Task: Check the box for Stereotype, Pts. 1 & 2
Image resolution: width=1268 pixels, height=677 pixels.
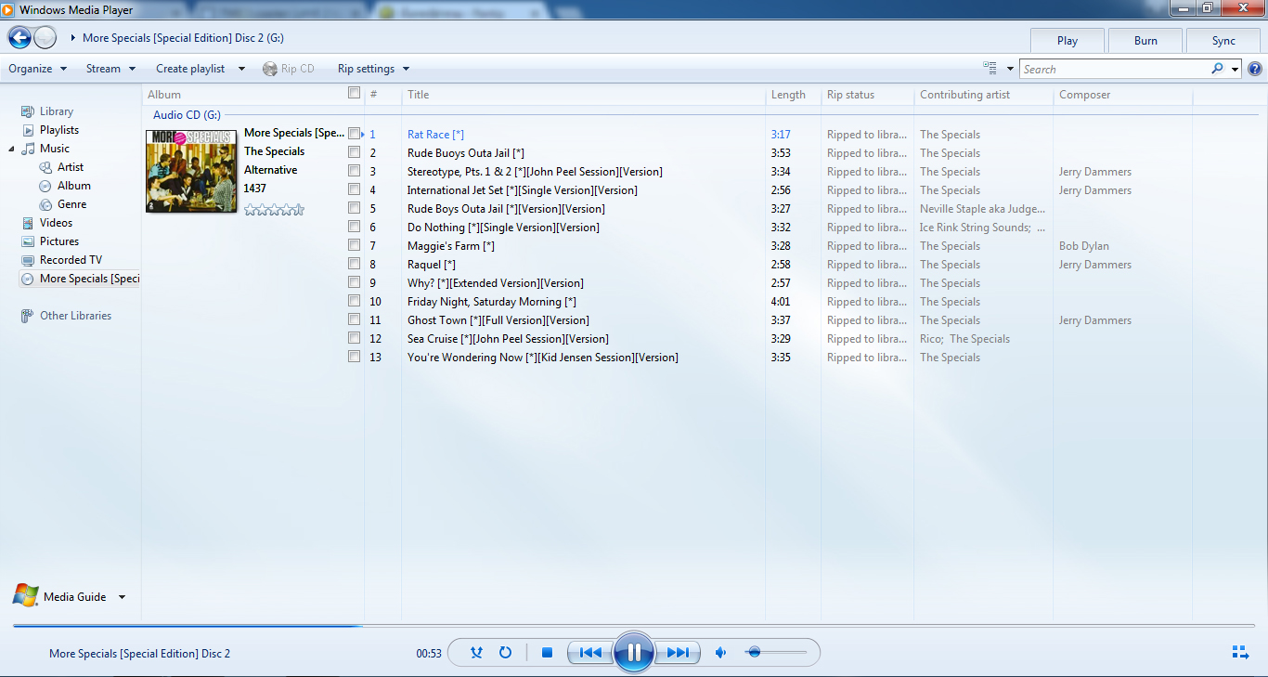Action: coord(354,171)
